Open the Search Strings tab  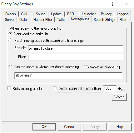pyautogui.click(x=104, y=20)
